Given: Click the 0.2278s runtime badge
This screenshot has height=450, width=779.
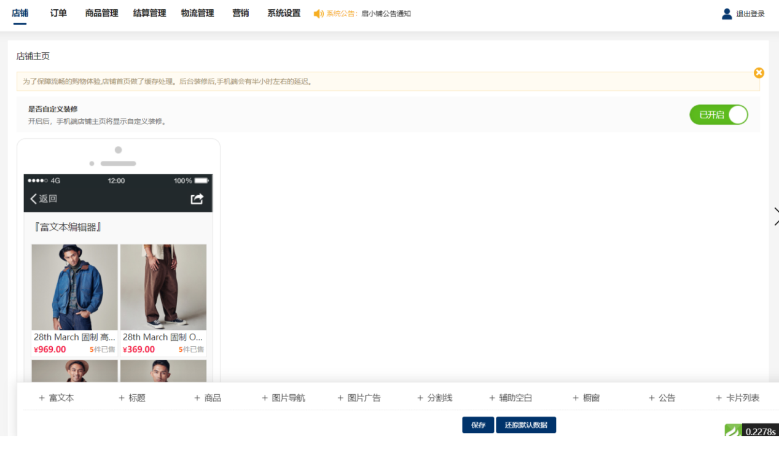Looking at the screenshot, I should tap(761, 431).
